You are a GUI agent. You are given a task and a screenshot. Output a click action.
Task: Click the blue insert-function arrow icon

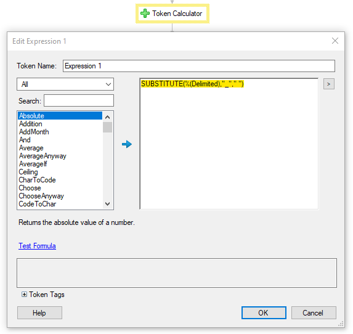127,144
